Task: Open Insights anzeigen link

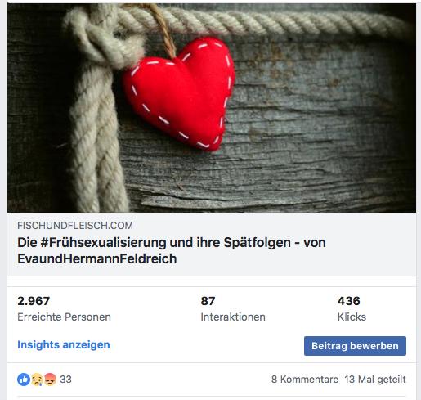Action: pos(64,345)
